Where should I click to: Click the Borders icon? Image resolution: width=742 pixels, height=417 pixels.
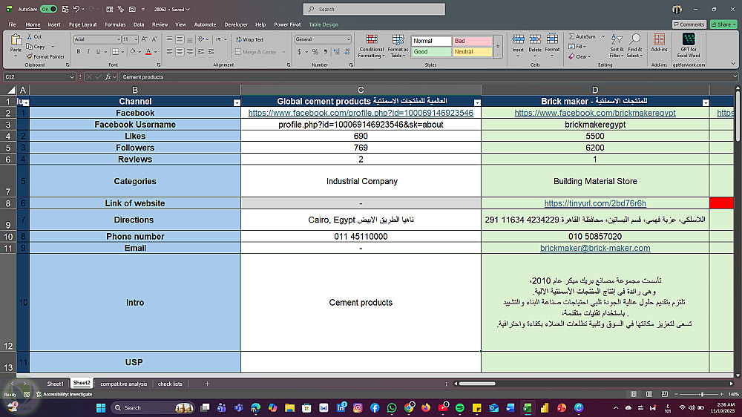click(x=115, y=52)
